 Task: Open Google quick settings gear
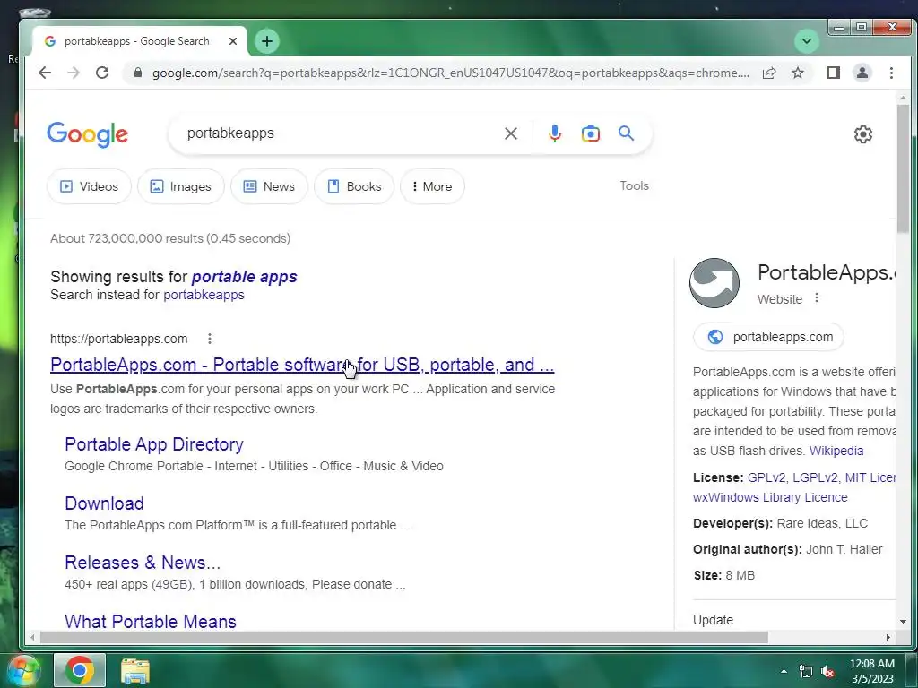[x=862, y=134]
